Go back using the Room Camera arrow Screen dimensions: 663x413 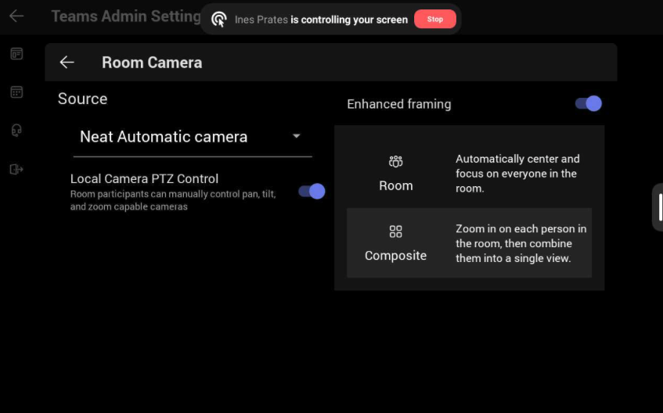(x=67, y=63)
